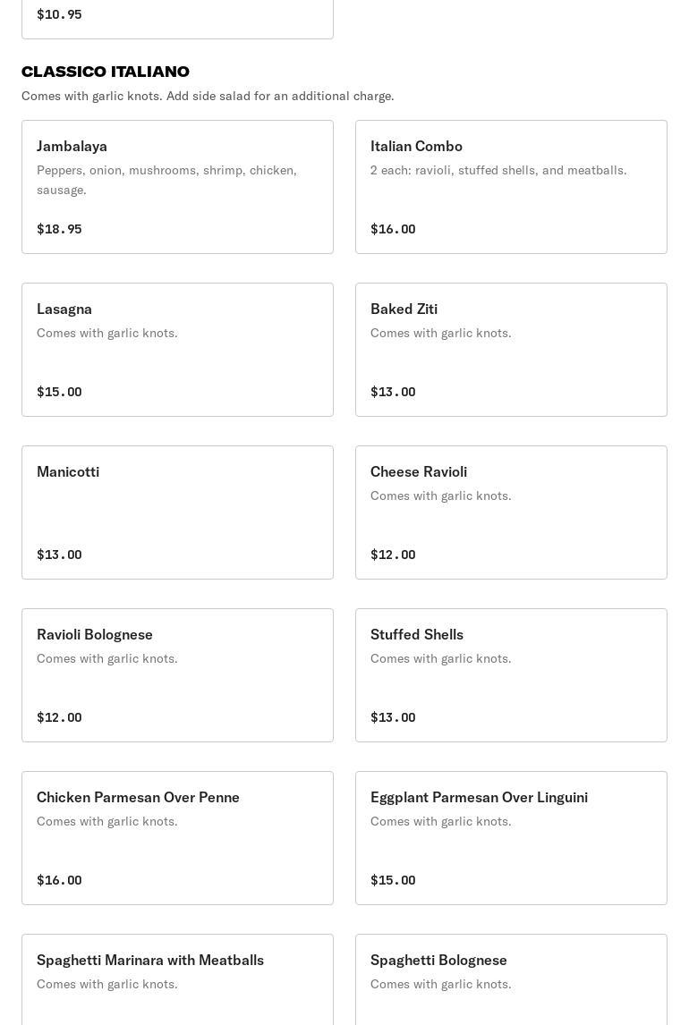Screen dimensions: 689x1025
Task: Click the $10.95 item card at top
Action: pyautogui.click(x=177, y=18)
